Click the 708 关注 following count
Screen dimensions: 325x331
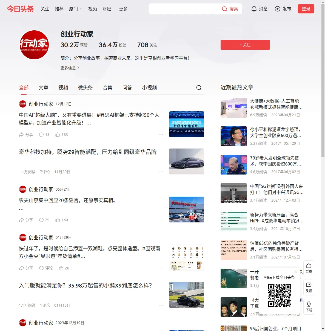click(x=147, y=45)
